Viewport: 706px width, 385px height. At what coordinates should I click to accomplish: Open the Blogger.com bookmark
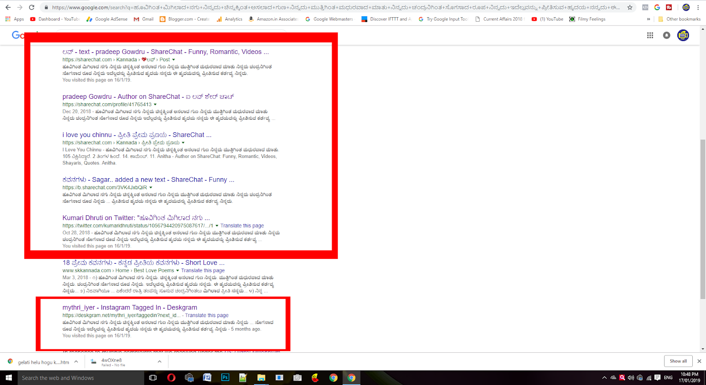[x=184, y=19]
